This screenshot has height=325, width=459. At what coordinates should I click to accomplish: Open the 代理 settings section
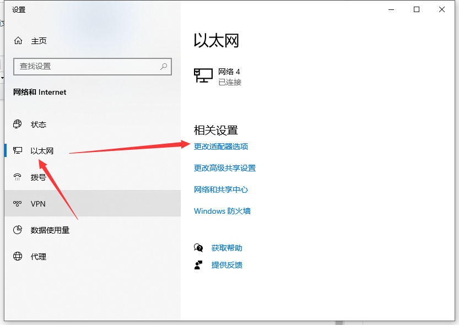39,256
